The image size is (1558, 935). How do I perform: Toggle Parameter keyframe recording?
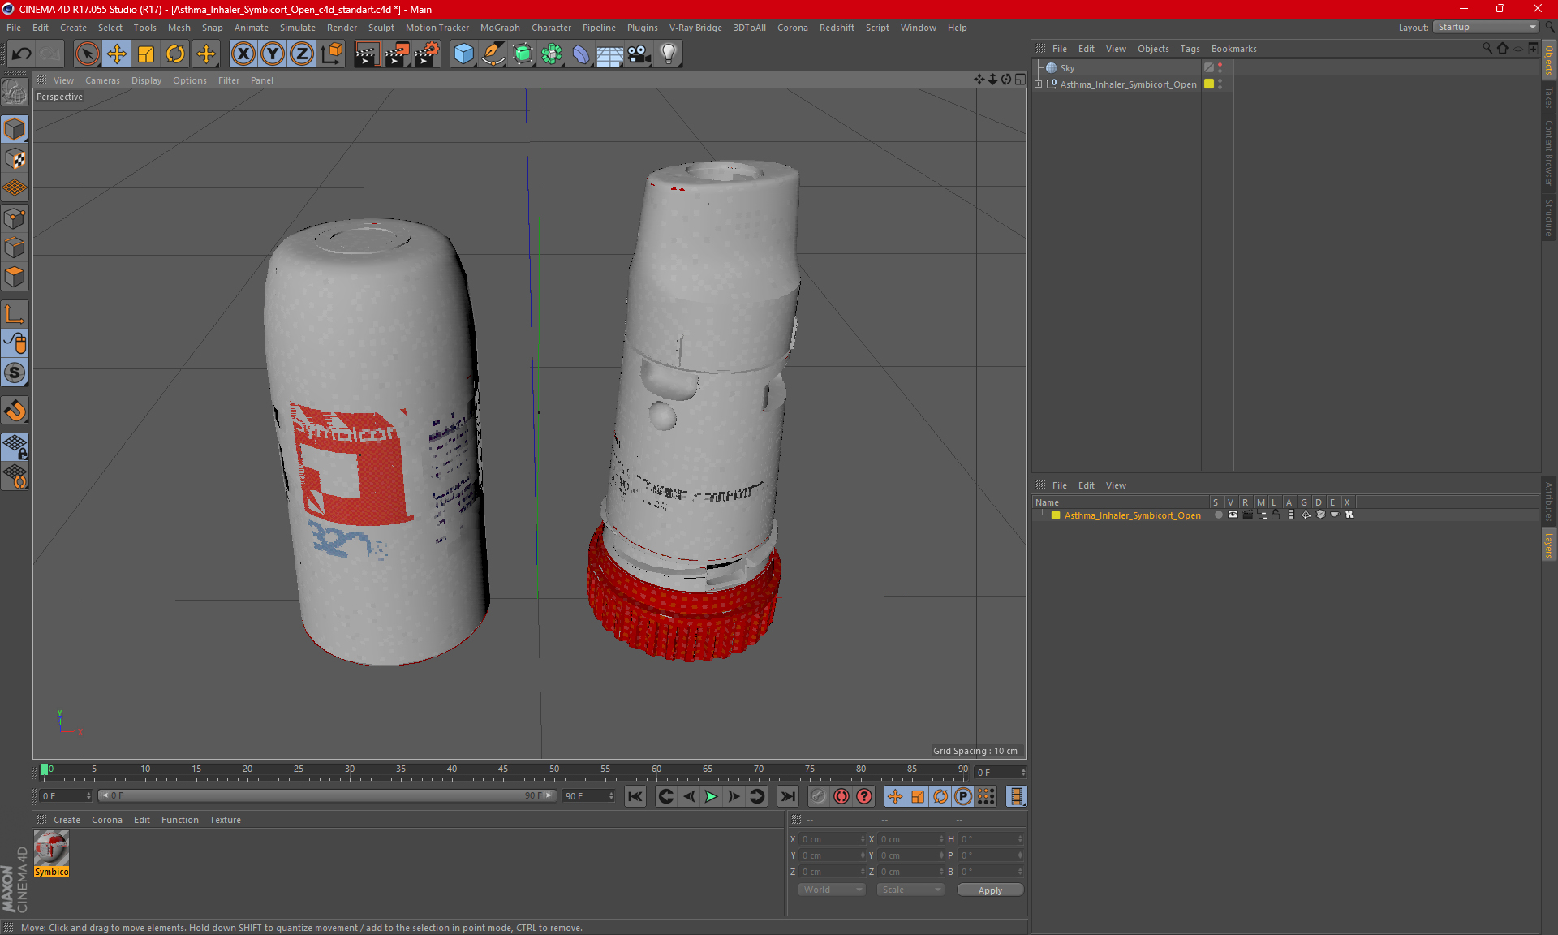pyautogui.click(x=962, y=797)
